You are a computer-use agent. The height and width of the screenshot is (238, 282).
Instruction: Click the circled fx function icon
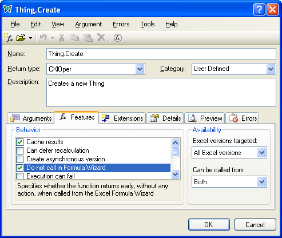pos(118,38)
